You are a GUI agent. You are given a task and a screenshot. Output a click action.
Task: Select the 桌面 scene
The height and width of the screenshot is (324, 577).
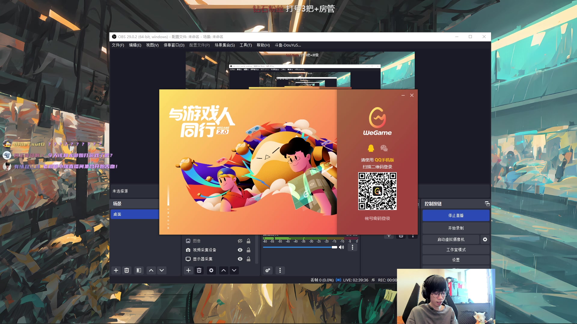tap(135, 214)
